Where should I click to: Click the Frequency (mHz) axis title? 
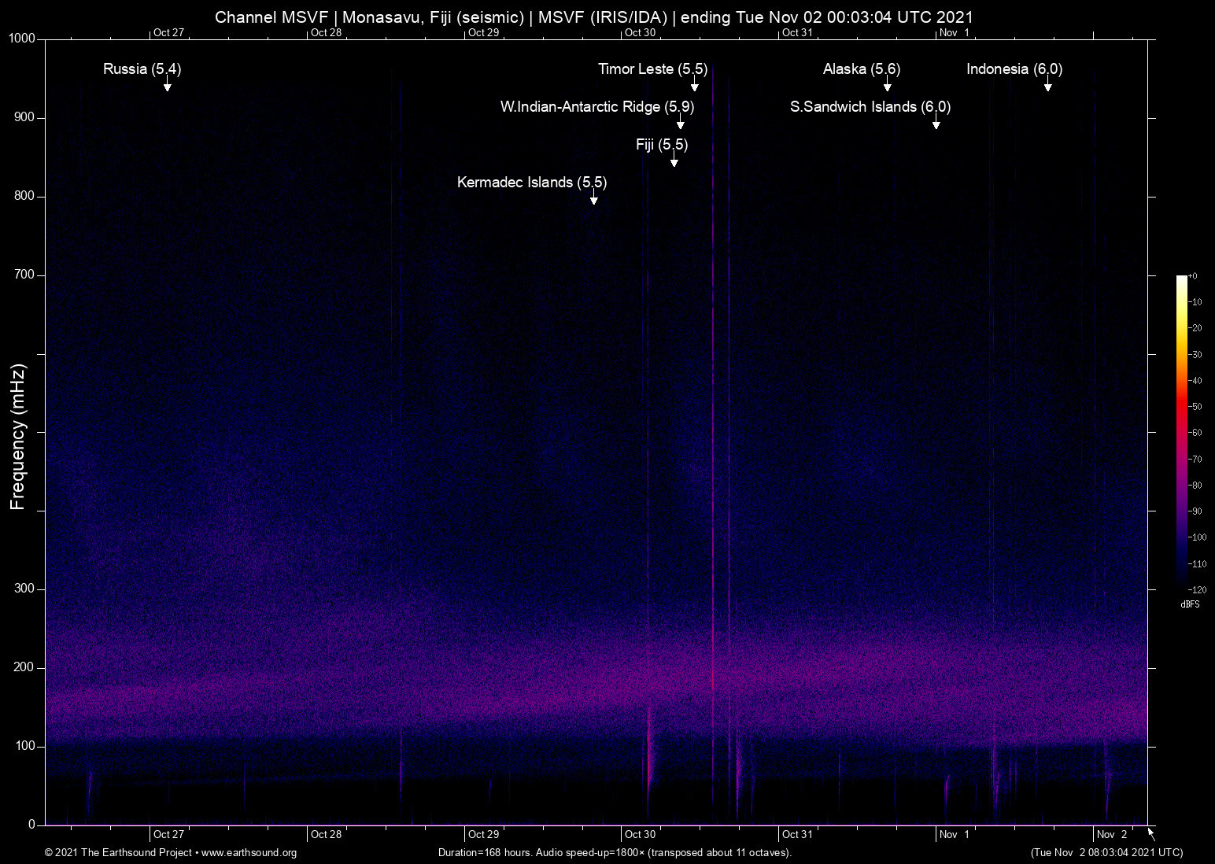point(17,437)
